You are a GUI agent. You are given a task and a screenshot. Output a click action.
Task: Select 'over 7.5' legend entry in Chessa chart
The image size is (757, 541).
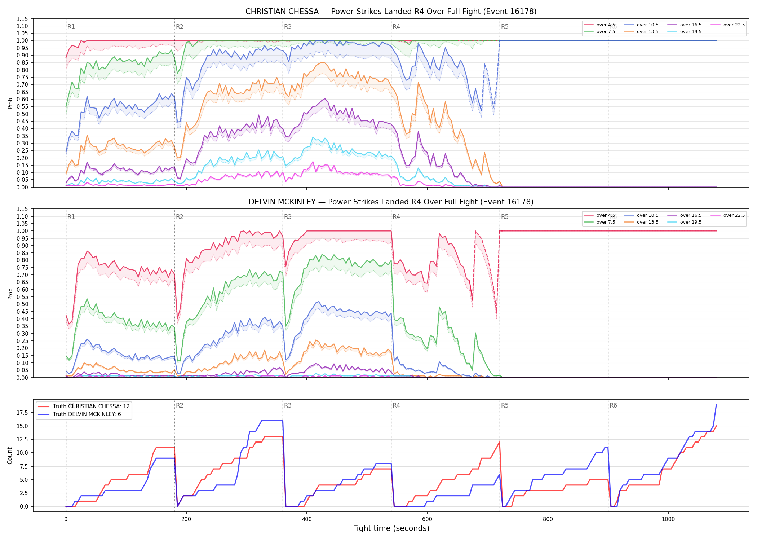click(x=600, y=32)
